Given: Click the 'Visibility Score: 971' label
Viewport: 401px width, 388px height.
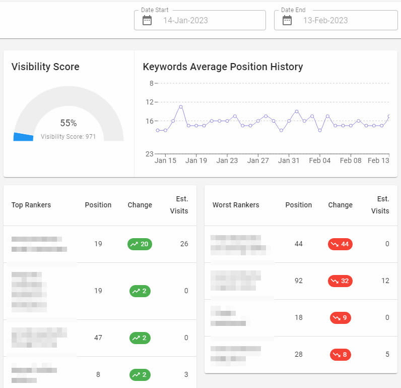Looking at the screenshot, I should click(x=69, y=137).
